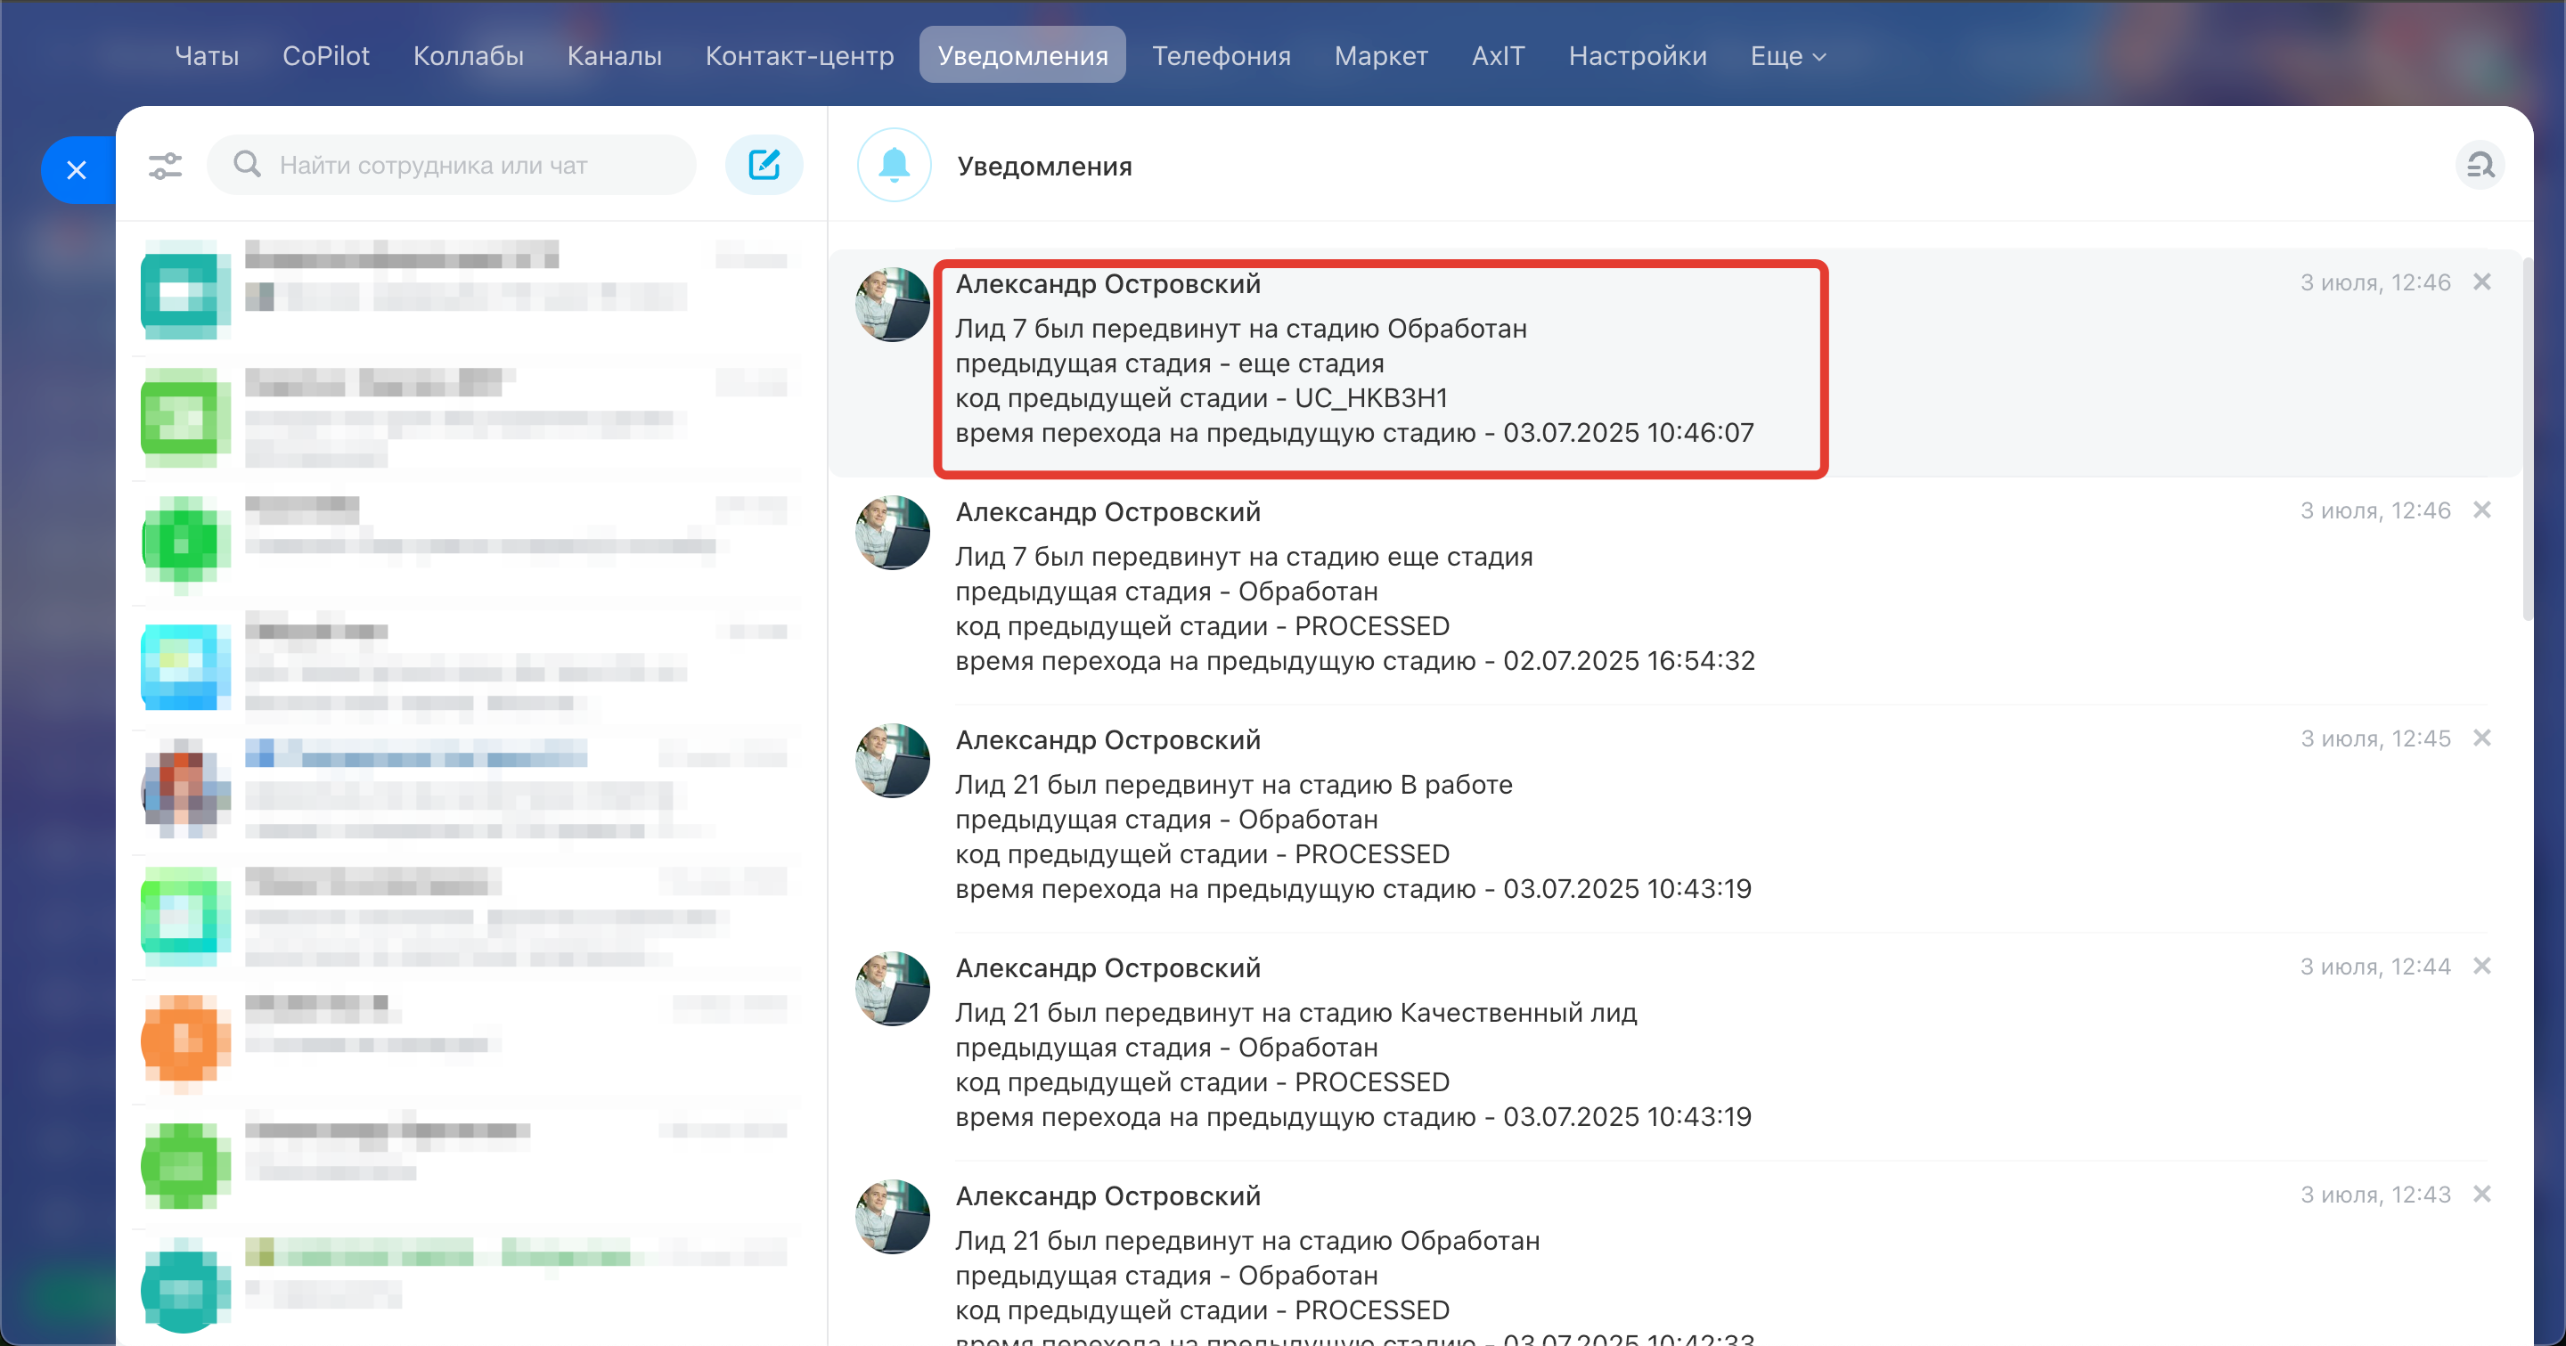Open the Чаты tab

click(206, 56)
